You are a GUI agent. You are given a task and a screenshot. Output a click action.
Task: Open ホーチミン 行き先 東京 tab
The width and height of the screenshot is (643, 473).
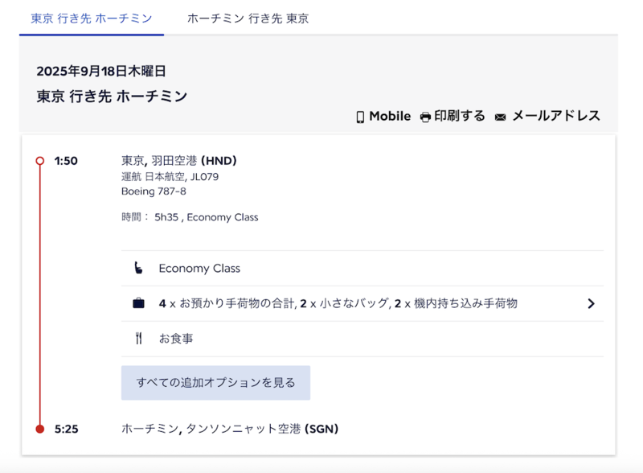tap(248, 19)
